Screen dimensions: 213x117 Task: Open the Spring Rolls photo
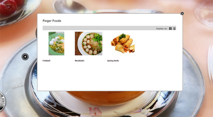[x=123, y=44]
